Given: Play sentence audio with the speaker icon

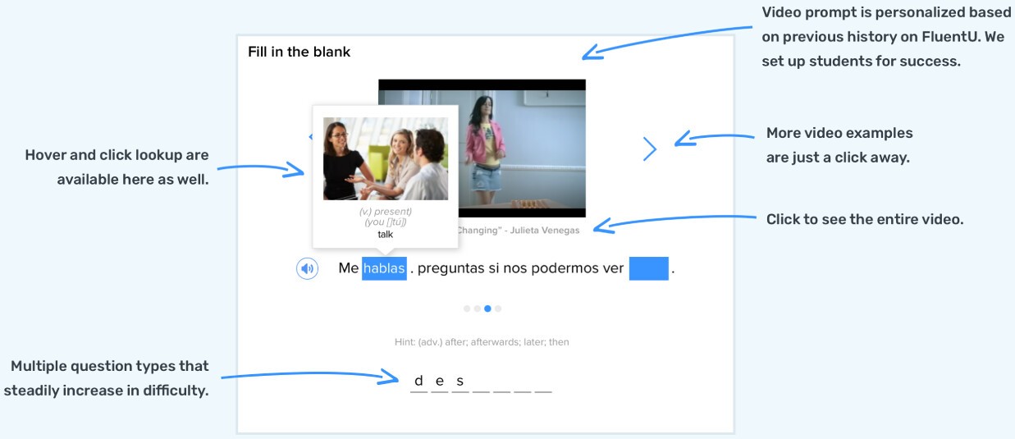Looking at the screenshot, I should (x=307, y=268).
